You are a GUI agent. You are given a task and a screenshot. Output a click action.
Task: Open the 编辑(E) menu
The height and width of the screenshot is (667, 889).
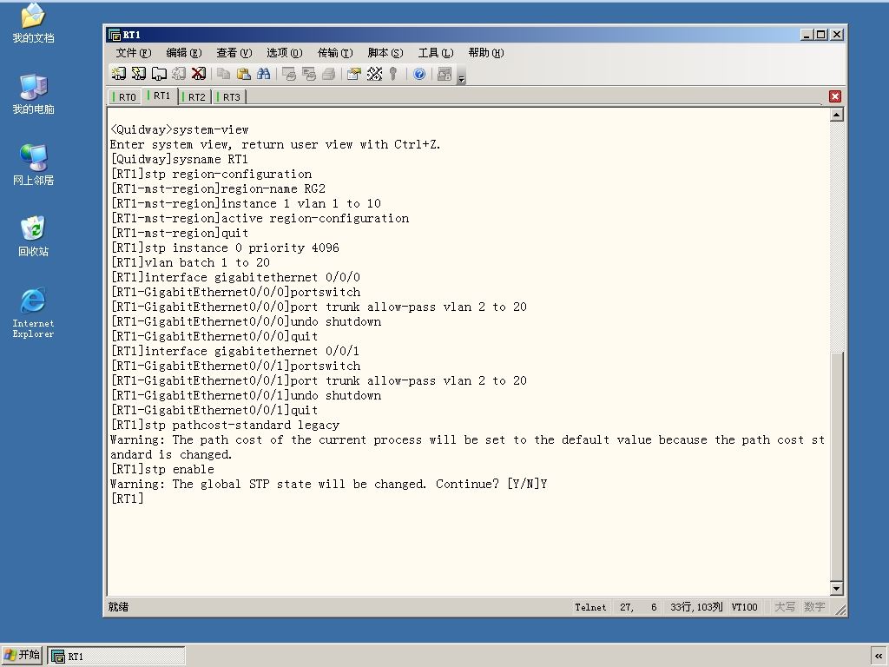point(184,53)
